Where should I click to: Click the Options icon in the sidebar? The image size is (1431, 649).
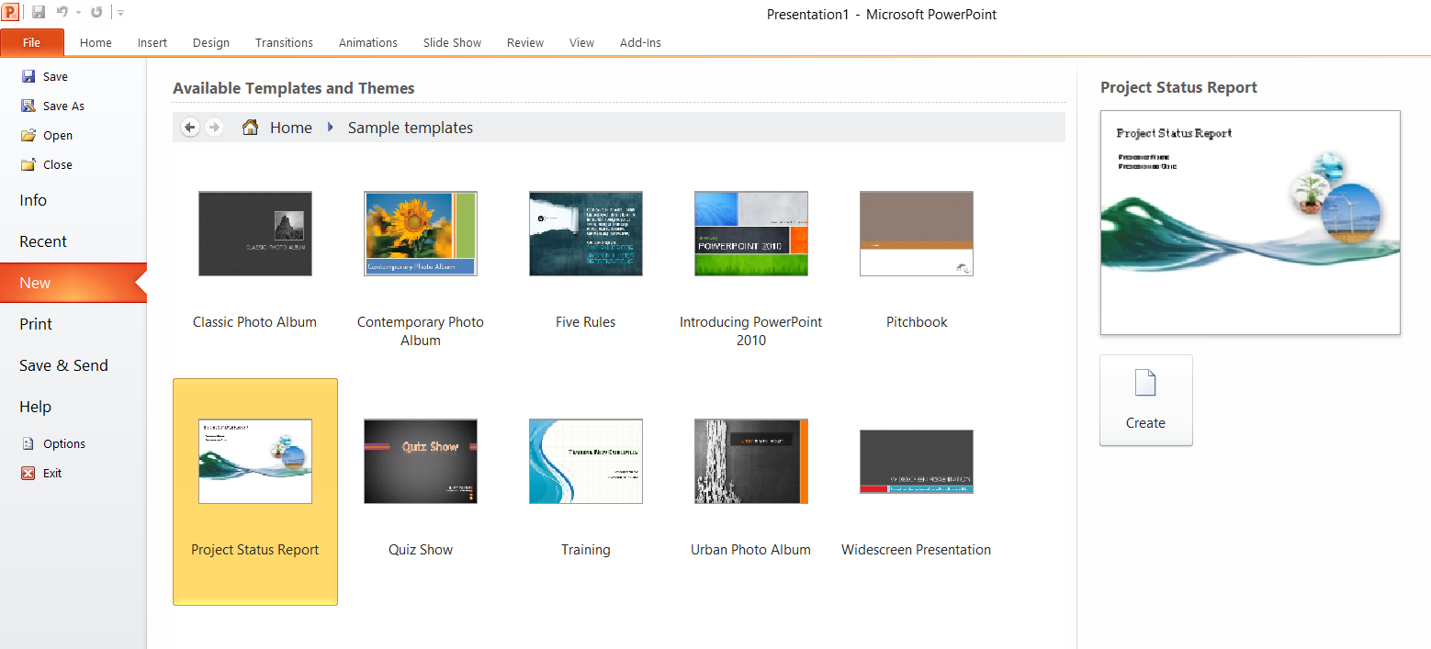coord(28,443)
